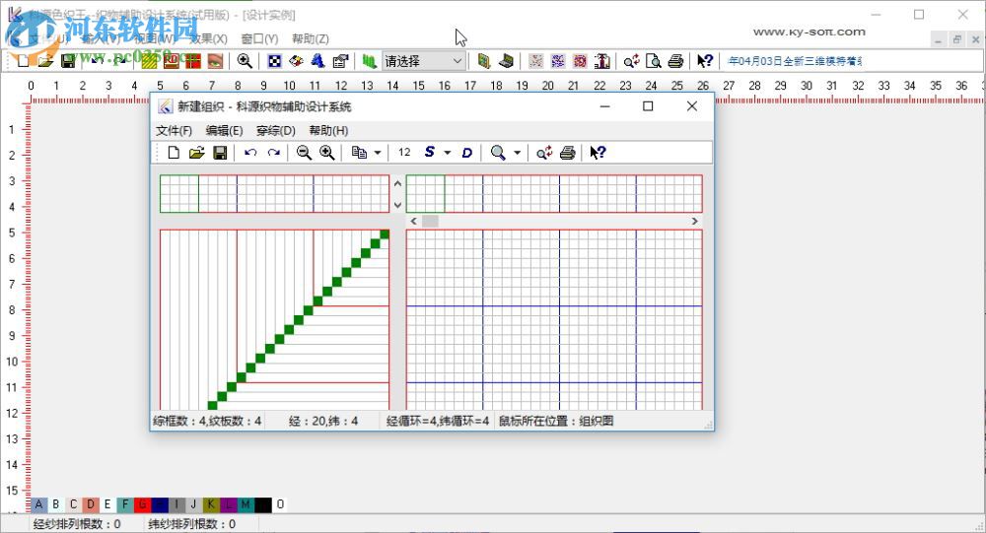Click the help pointer icon in main toolbar

[705, 61]
